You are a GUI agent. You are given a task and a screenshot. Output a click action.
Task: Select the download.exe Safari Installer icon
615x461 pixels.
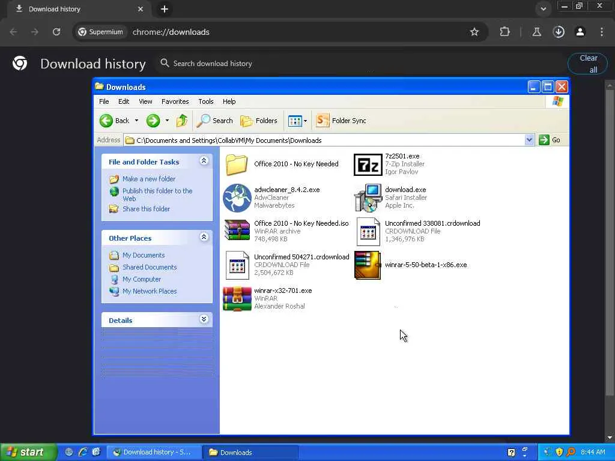click(368, 198)
